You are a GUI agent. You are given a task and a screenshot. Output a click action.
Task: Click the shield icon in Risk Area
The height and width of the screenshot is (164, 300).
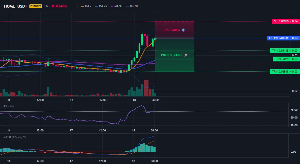click(183, 30)
